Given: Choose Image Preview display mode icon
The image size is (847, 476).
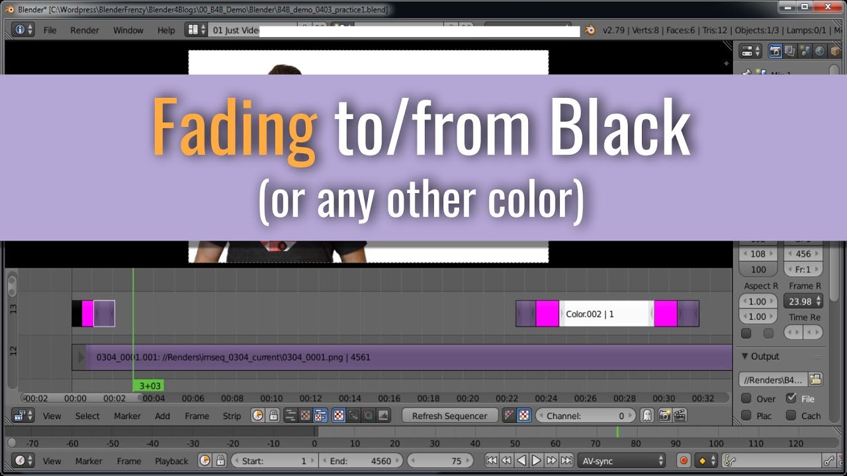Looking at the screenshot, I should click(x=338, y=416).
